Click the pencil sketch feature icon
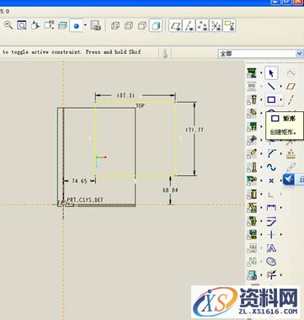 click(x=252, y=154)
